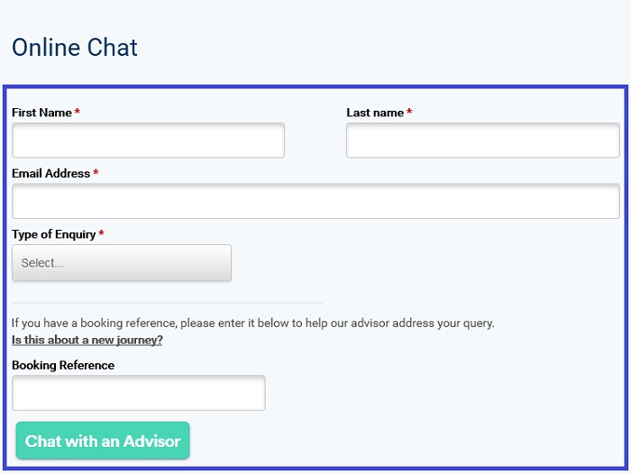Image resolution: width=631 pixels, height=474 pixels.
Task: Focus the Last name text box
Action: (x=482, y=141)
